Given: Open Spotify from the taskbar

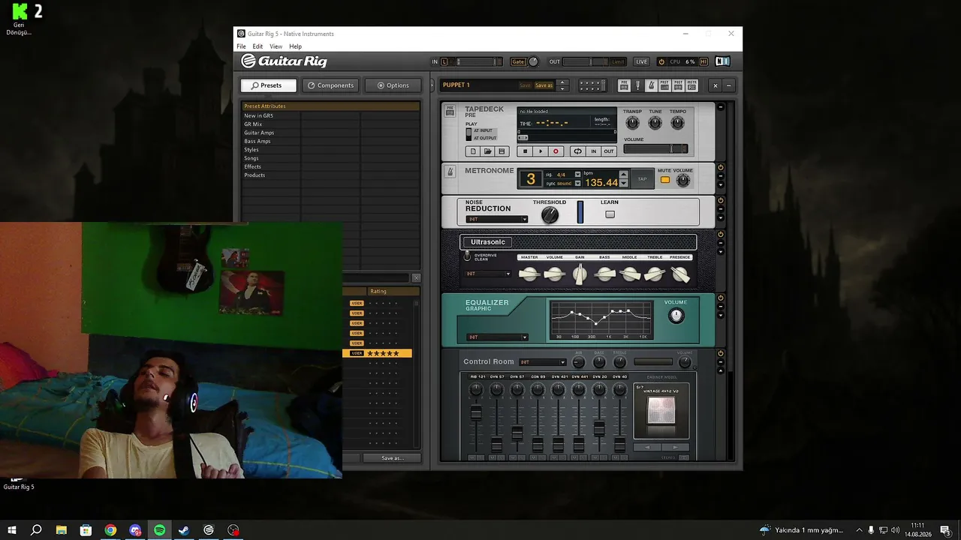Looking at the screenshot, I should coord(159,530).
